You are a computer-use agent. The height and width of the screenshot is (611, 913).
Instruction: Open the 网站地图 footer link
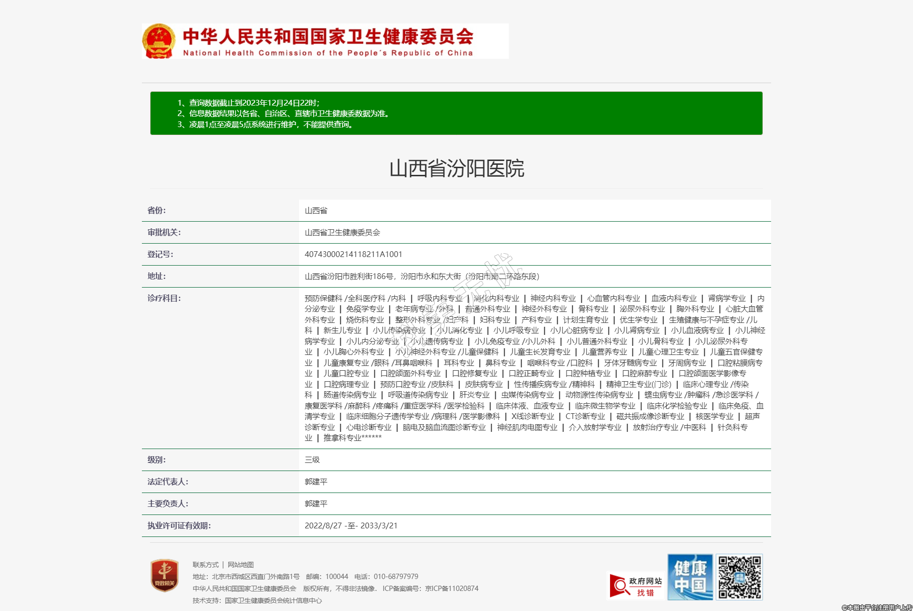point(241,565)
